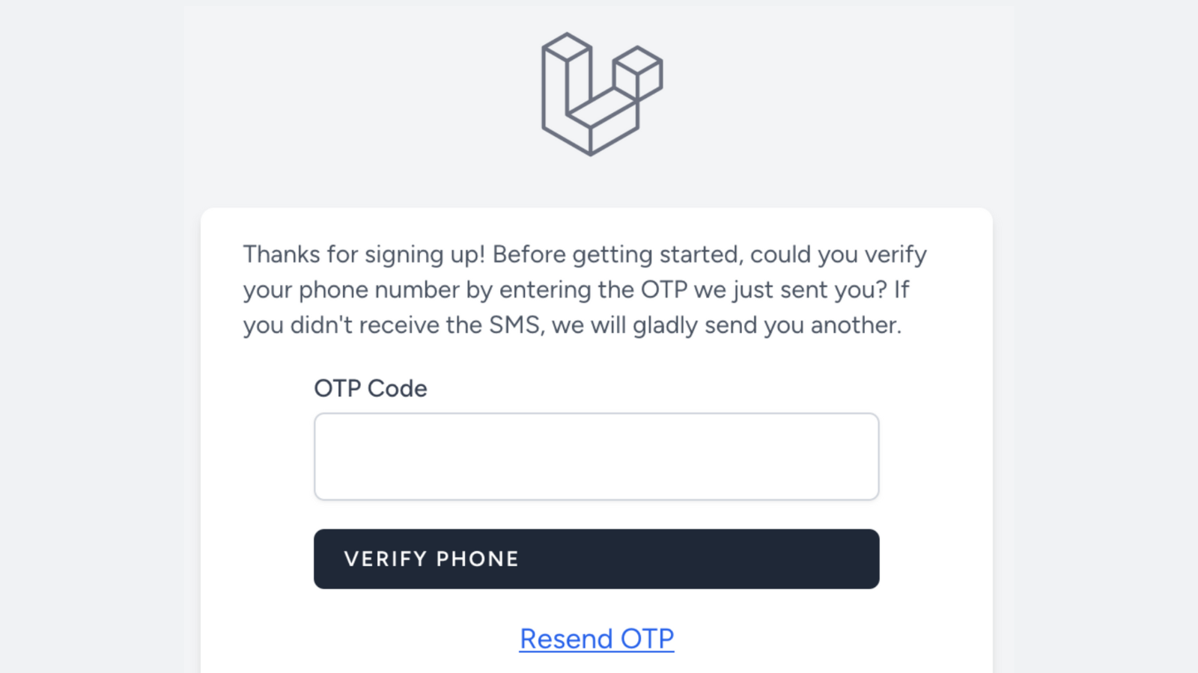Click the Laravel logo icon
Screen dimensions: 1198x673
(601, 94)
